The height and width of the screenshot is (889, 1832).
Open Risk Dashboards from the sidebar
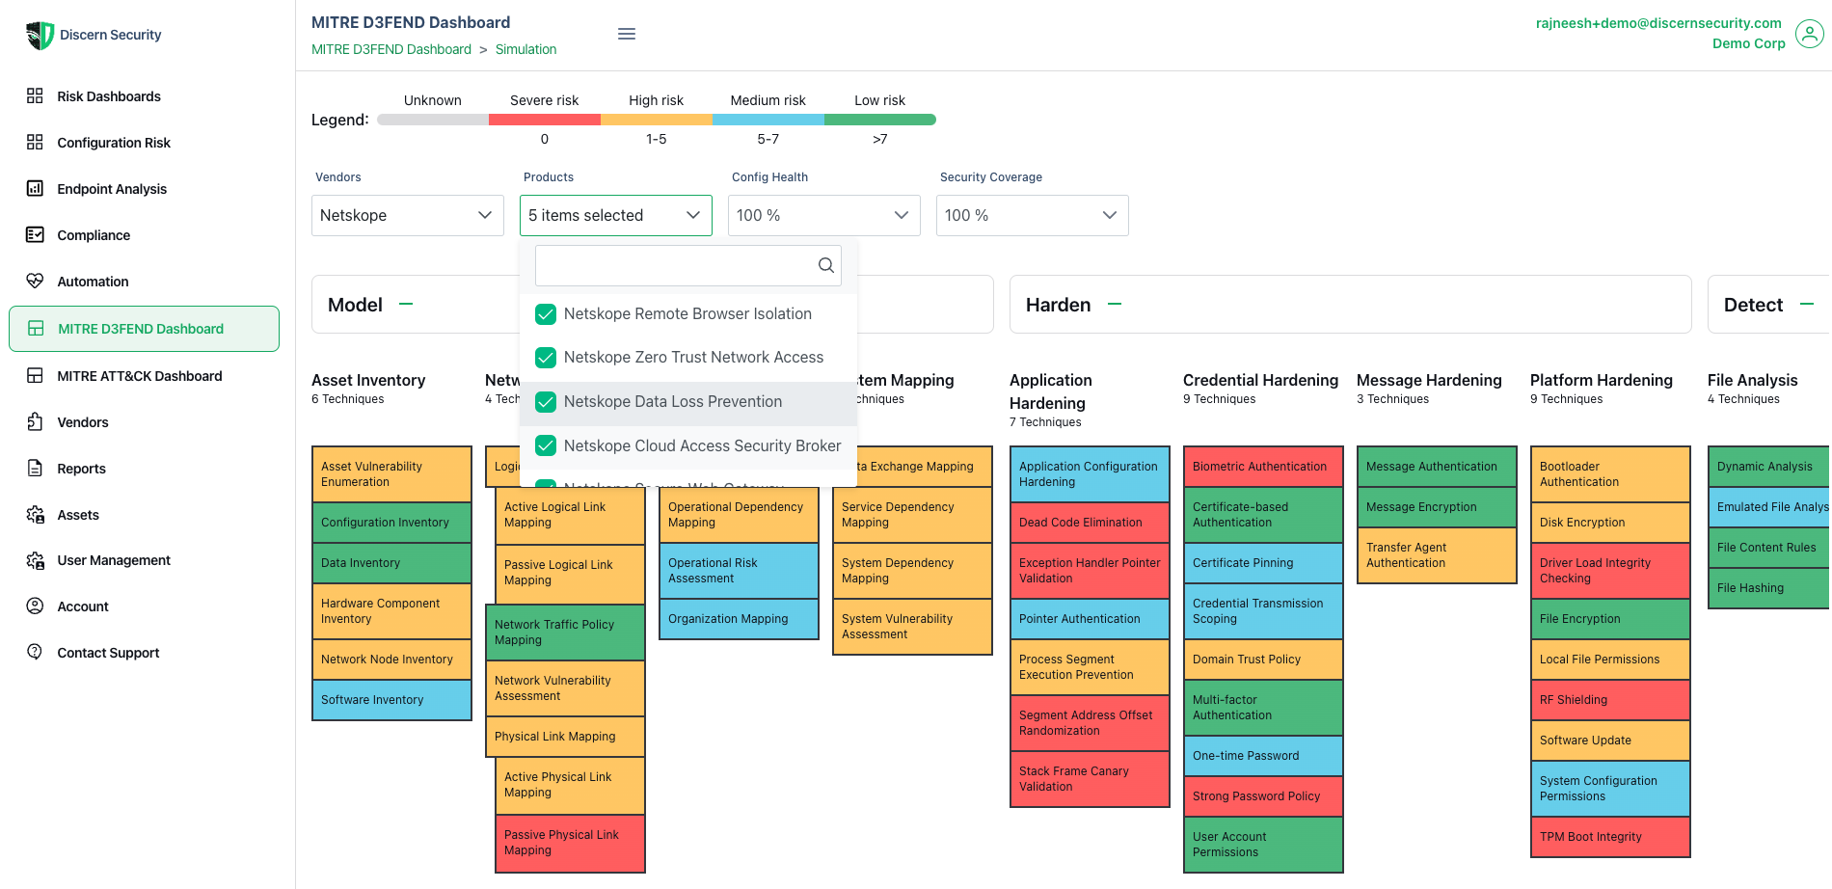[109, 96]
